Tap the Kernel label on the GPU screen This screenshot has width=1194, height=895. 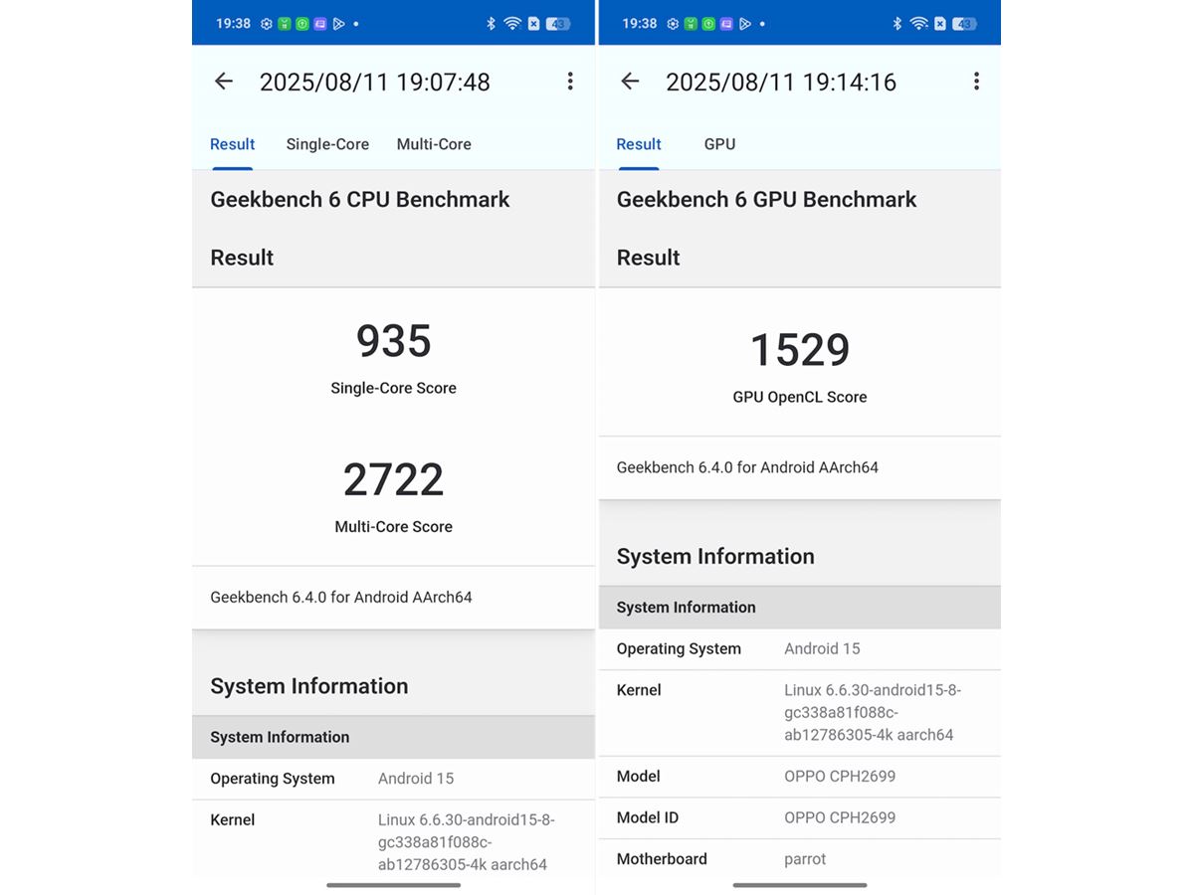coord(639,690)
